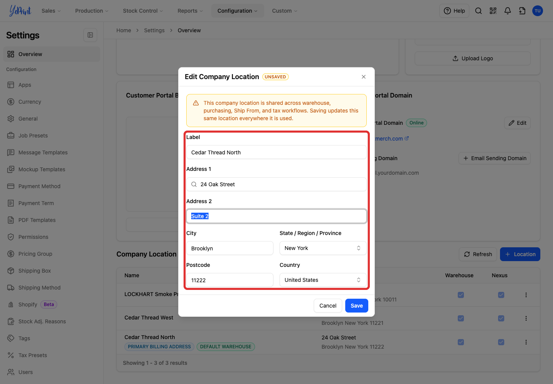Viewport: 553px width, 384px height.
Task: Click the Address 1 search field
Action: pyautogui.click(x=276, y=184)
